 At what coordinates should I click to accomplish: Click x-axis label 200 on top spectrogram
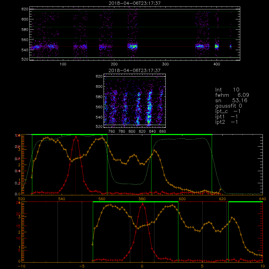point(114,64)
